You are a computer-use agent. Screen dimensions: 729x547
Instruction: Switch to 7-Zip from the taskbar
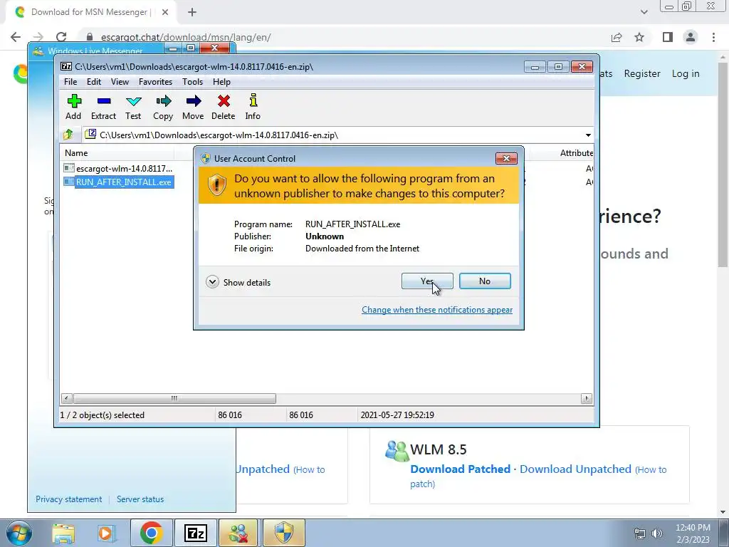pyautogui.click(x=196, y=533)
